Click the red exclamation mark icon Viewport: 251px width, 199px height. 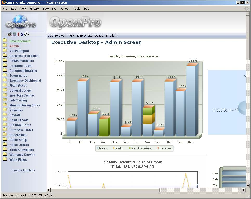coord(18,34)
